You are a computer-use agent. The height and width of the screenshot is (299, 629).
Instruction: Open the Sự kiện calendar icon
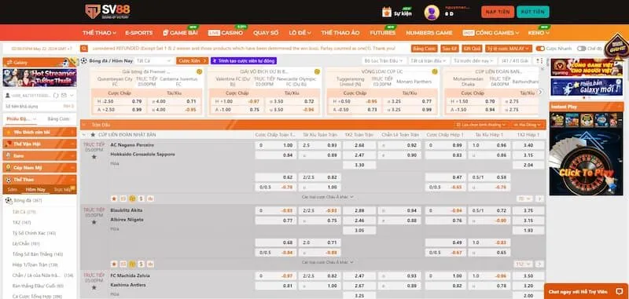[386, 12]
